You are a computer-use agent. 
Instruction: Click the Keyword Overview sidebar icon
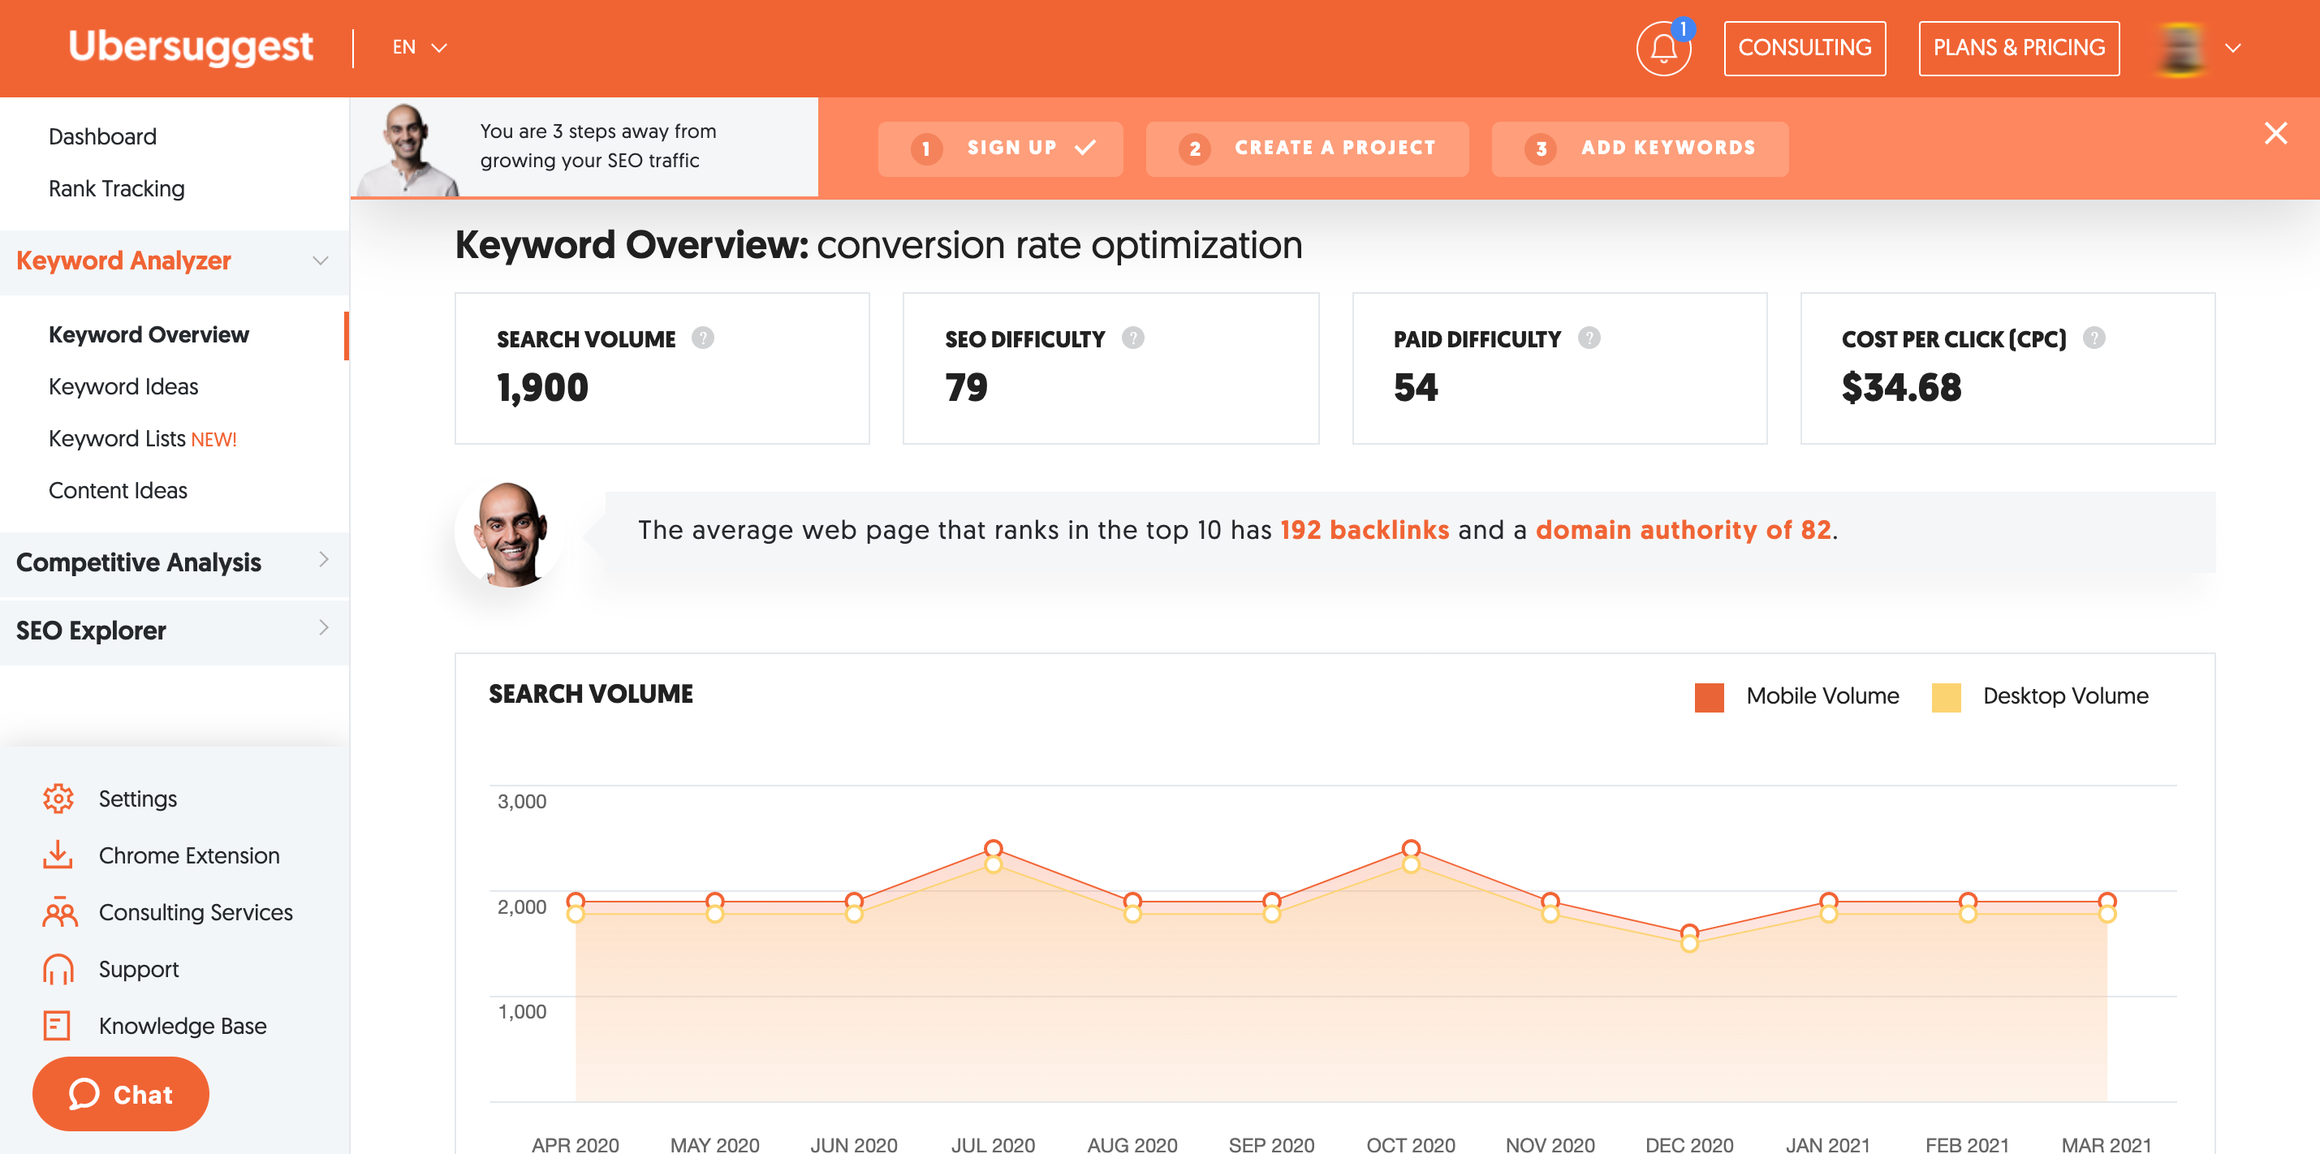149,334
